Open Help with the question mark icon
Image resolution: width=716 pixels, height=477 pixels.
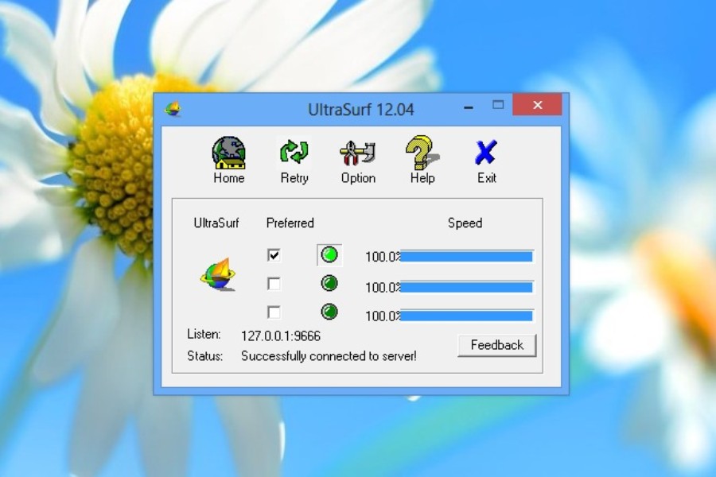pos(422,153)
